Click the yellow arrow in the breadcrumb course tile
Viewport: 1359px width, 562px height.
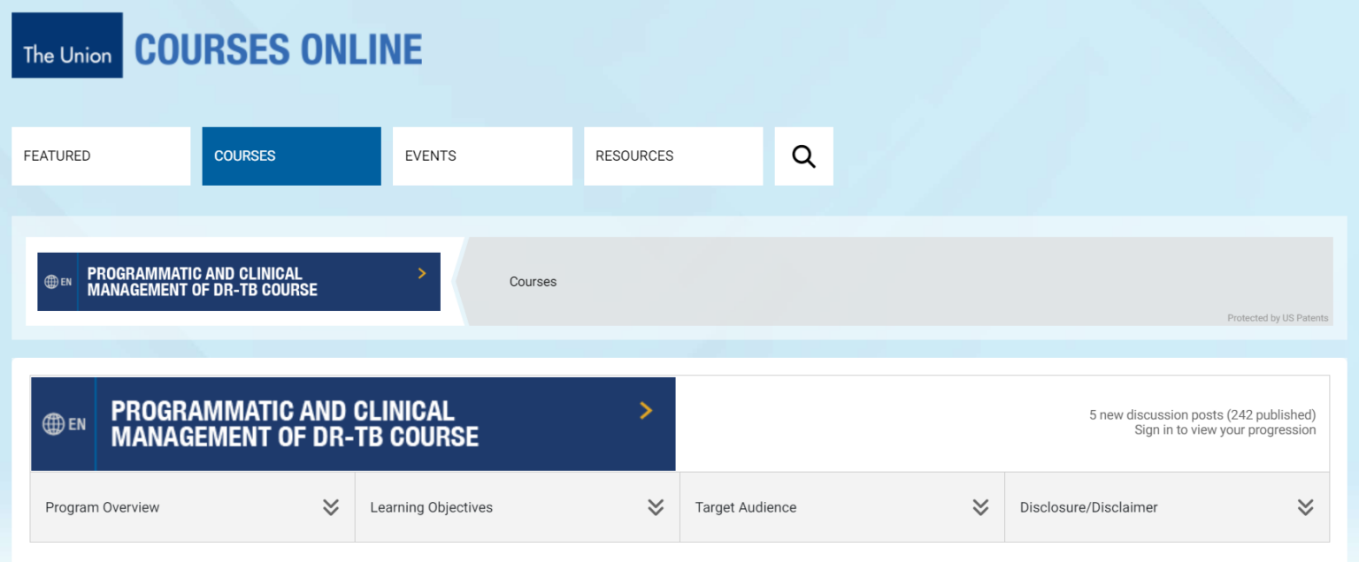point(421,273)
